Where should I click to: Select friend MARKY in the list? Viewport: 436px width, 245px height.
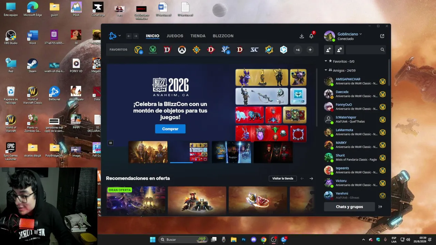pyautogui.click(x=355, y=145)
